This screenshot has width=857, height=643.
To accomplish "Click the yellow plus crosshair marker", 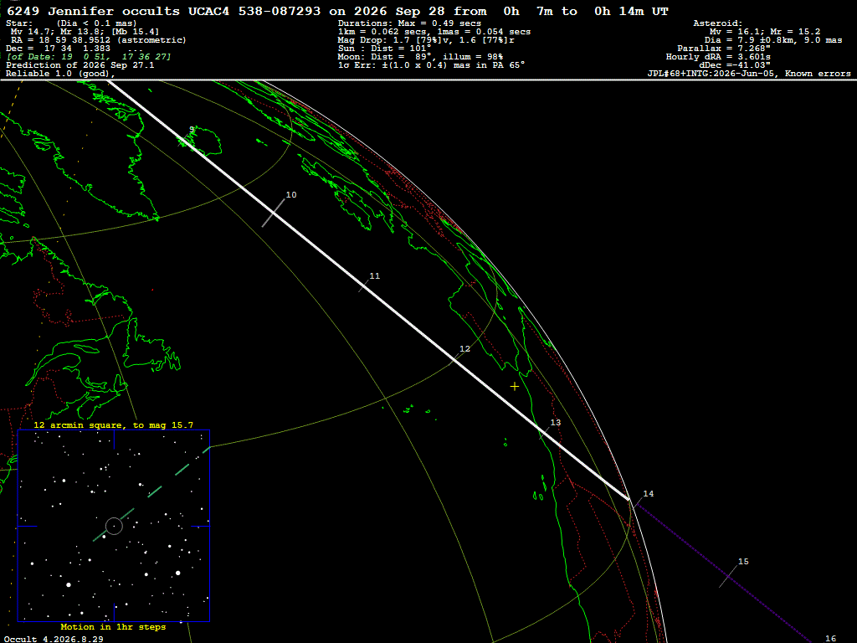I will [x=515, y=387].
